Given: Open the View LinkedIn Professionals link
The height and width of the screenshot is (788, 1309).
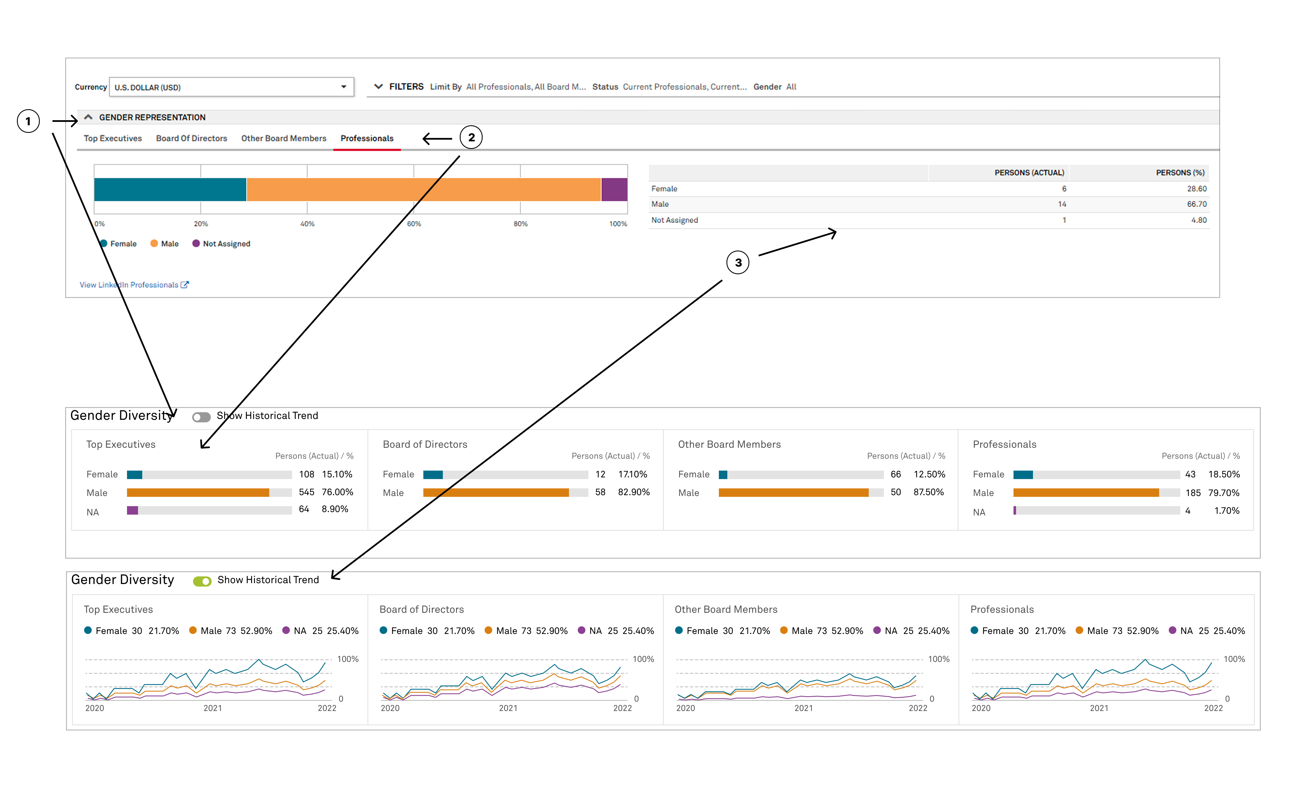Looking at the screenshot, I should point(129,285).
